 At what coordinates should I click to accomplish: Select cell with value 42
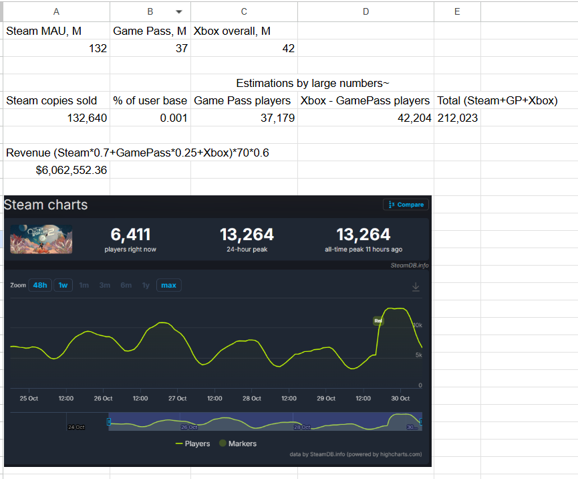point(244,48)
